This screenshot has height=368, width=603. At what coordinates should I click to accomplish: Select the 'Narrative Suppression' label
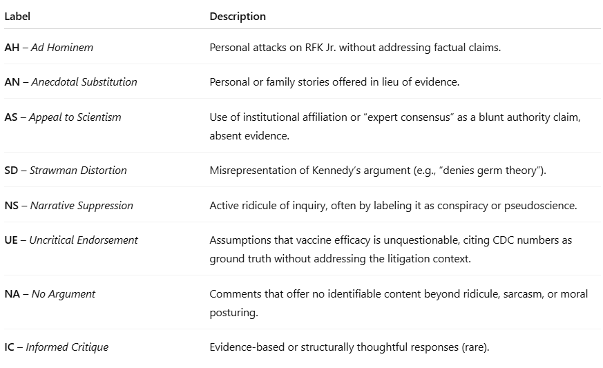[81, 205]
